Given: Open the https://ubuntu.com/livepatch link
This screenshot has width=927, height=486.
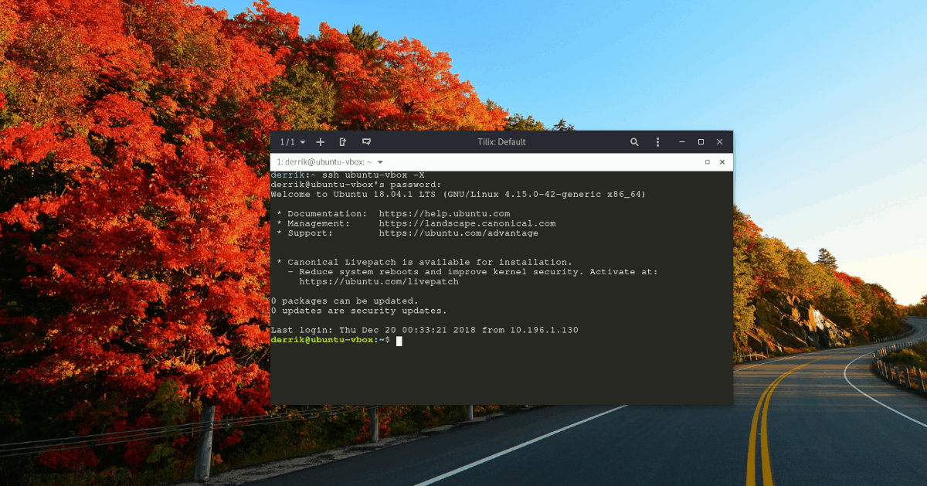Looking at the screenshot, I should point(379,282).
